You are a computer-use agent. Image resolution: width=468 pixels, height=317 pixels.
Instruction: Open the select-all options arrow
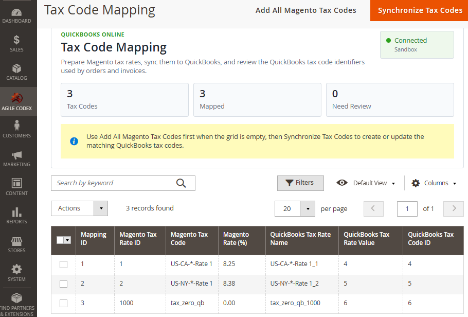click(67, 240)
